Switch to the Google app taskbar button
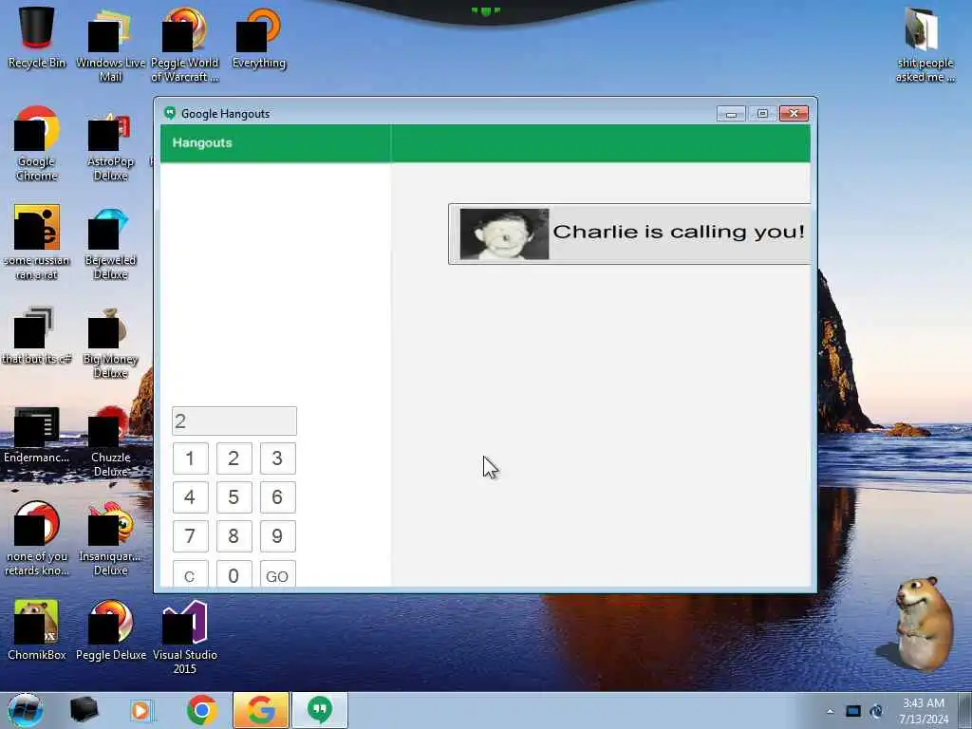 pos(261,710)
